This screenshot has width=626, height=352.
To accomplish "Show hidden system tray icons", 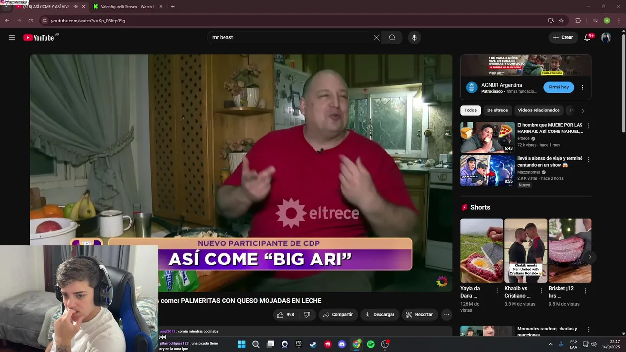I will [550, 344].
